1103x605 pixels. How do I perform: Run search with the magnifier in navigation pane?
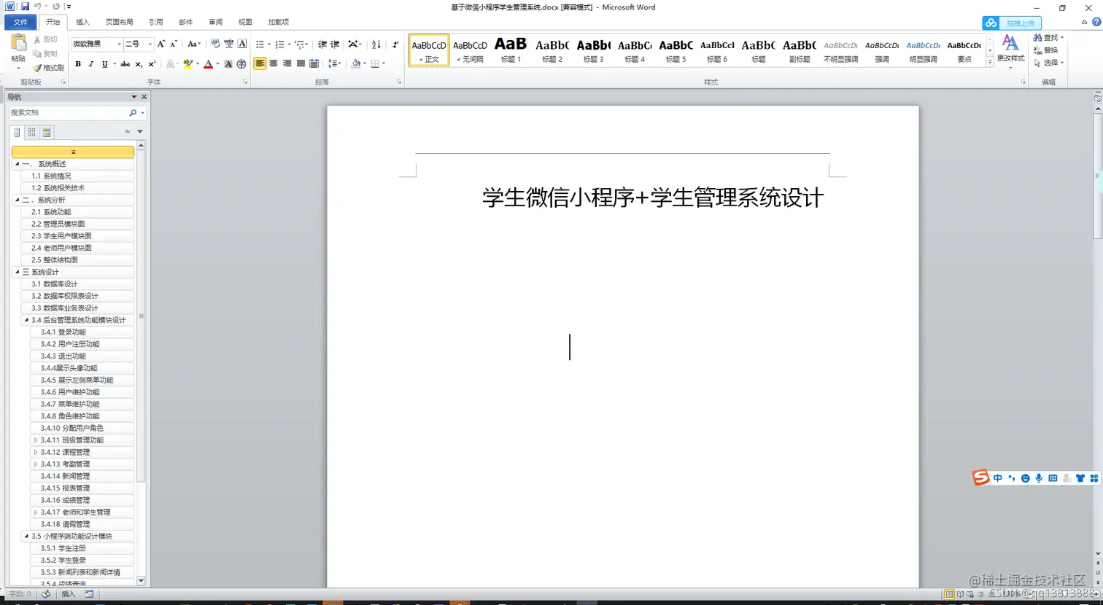tap(133, 112)
